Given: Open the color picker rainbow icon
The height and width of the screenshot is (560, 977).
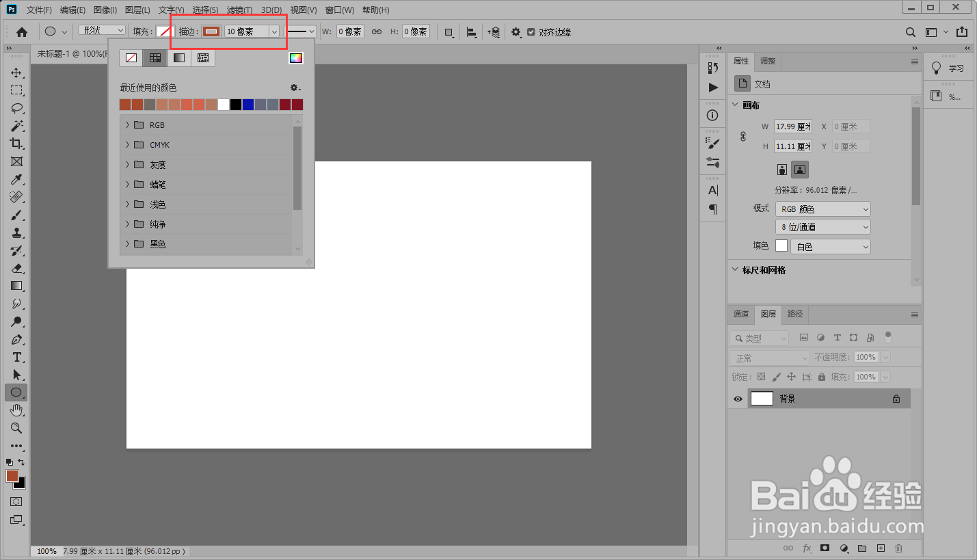Looking at the screenshot, I should coord(295,58).
